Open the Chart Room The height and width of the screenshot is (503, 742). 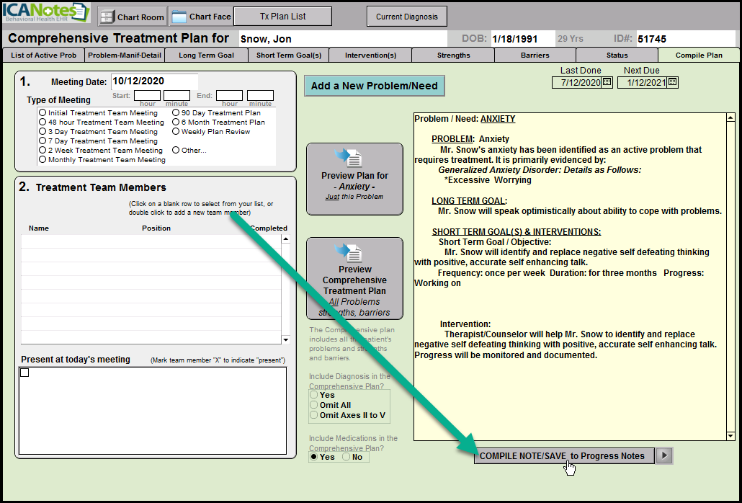(132, 17)
